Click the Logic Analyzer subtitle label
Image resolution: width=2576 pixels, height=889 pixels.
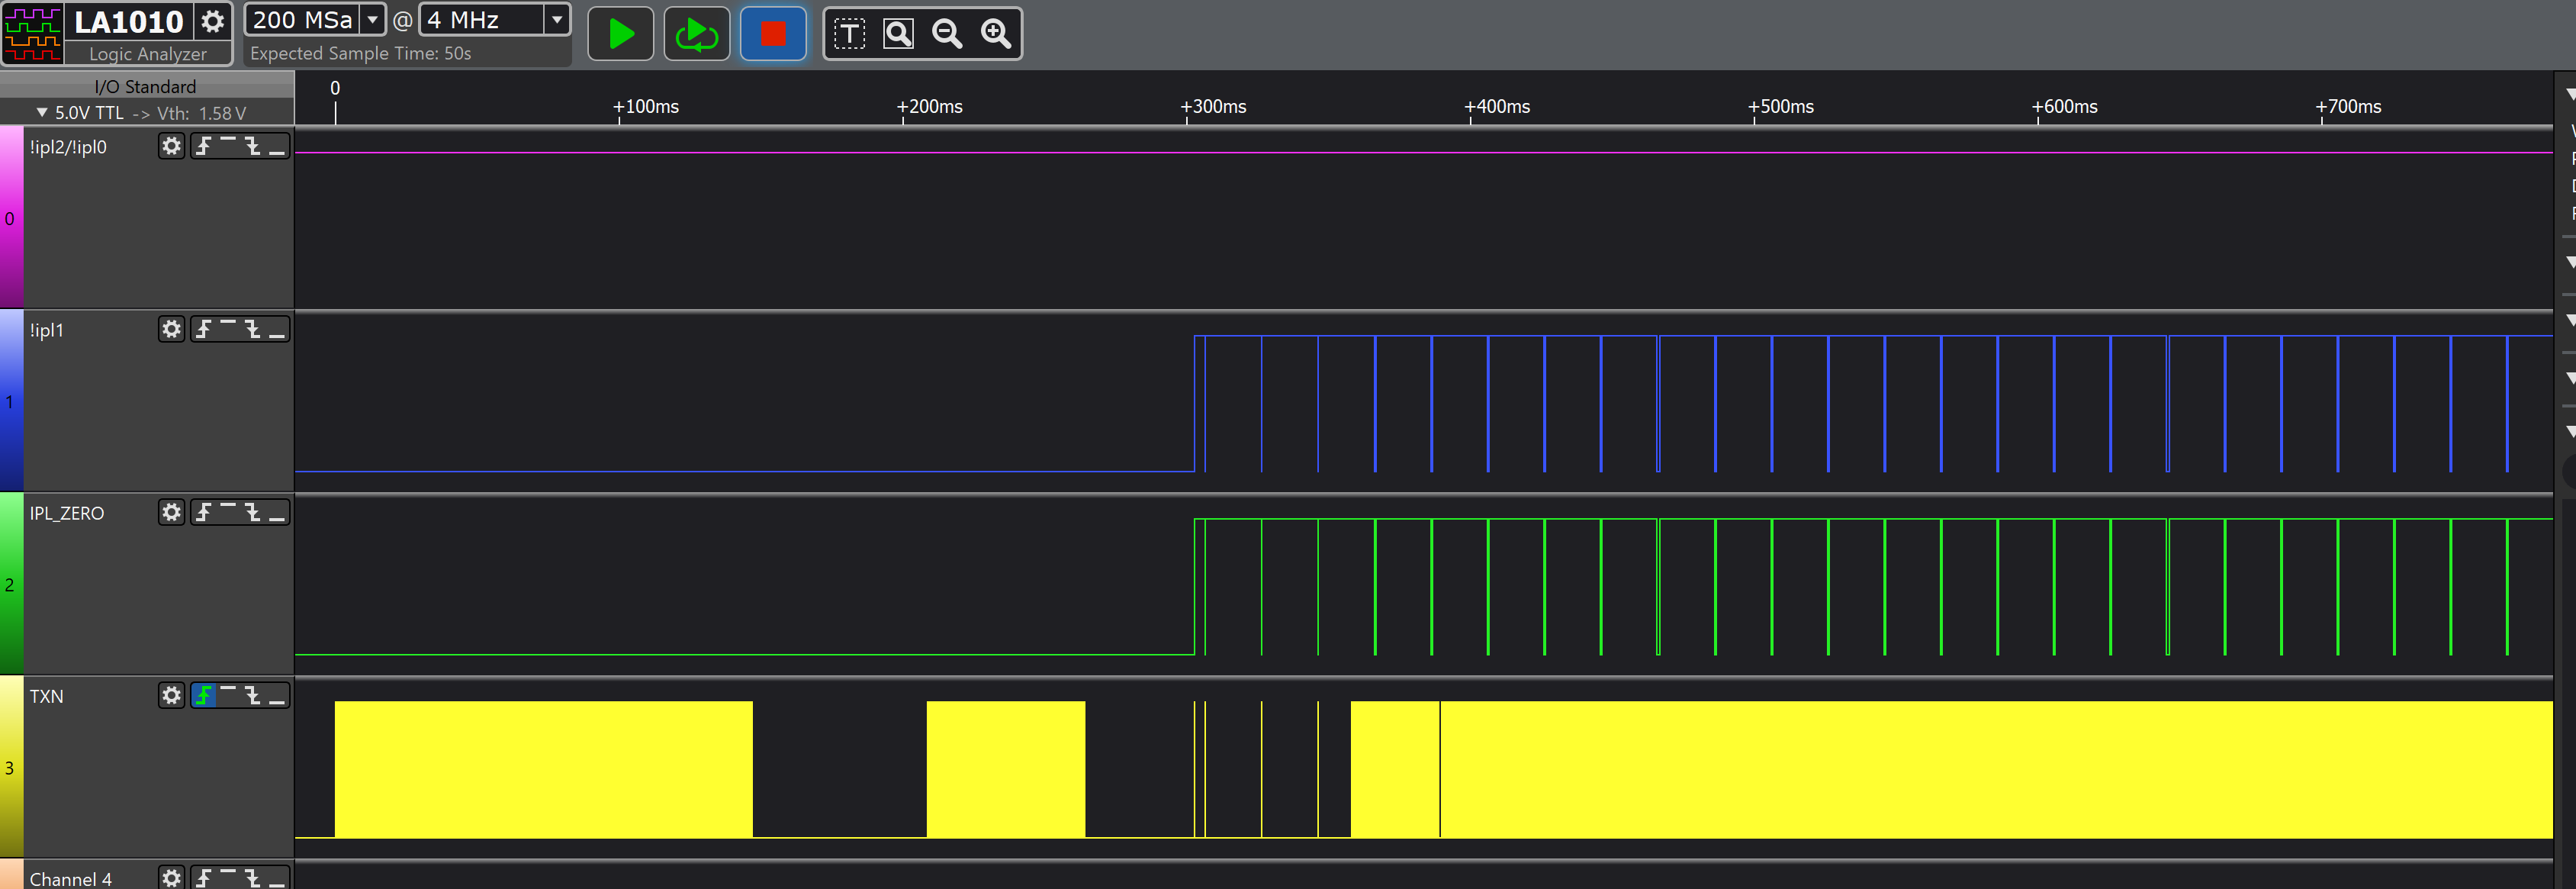[x=148, y=54]
